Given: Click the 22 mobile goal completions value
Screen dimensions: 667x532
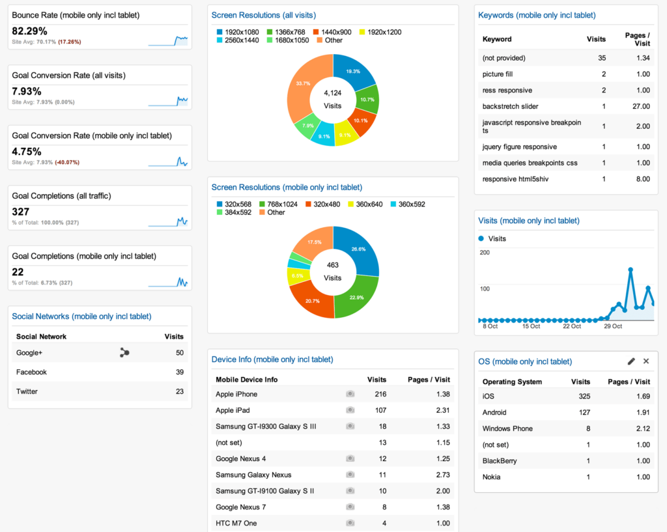Looking at the screenshot, I should pos(18,272).
